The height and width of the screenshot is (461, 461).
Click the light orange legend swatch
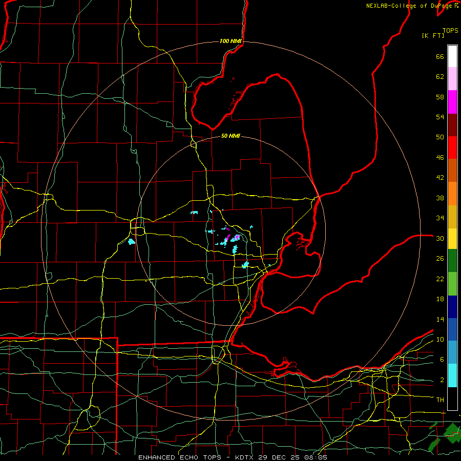(x=452, y=194)
